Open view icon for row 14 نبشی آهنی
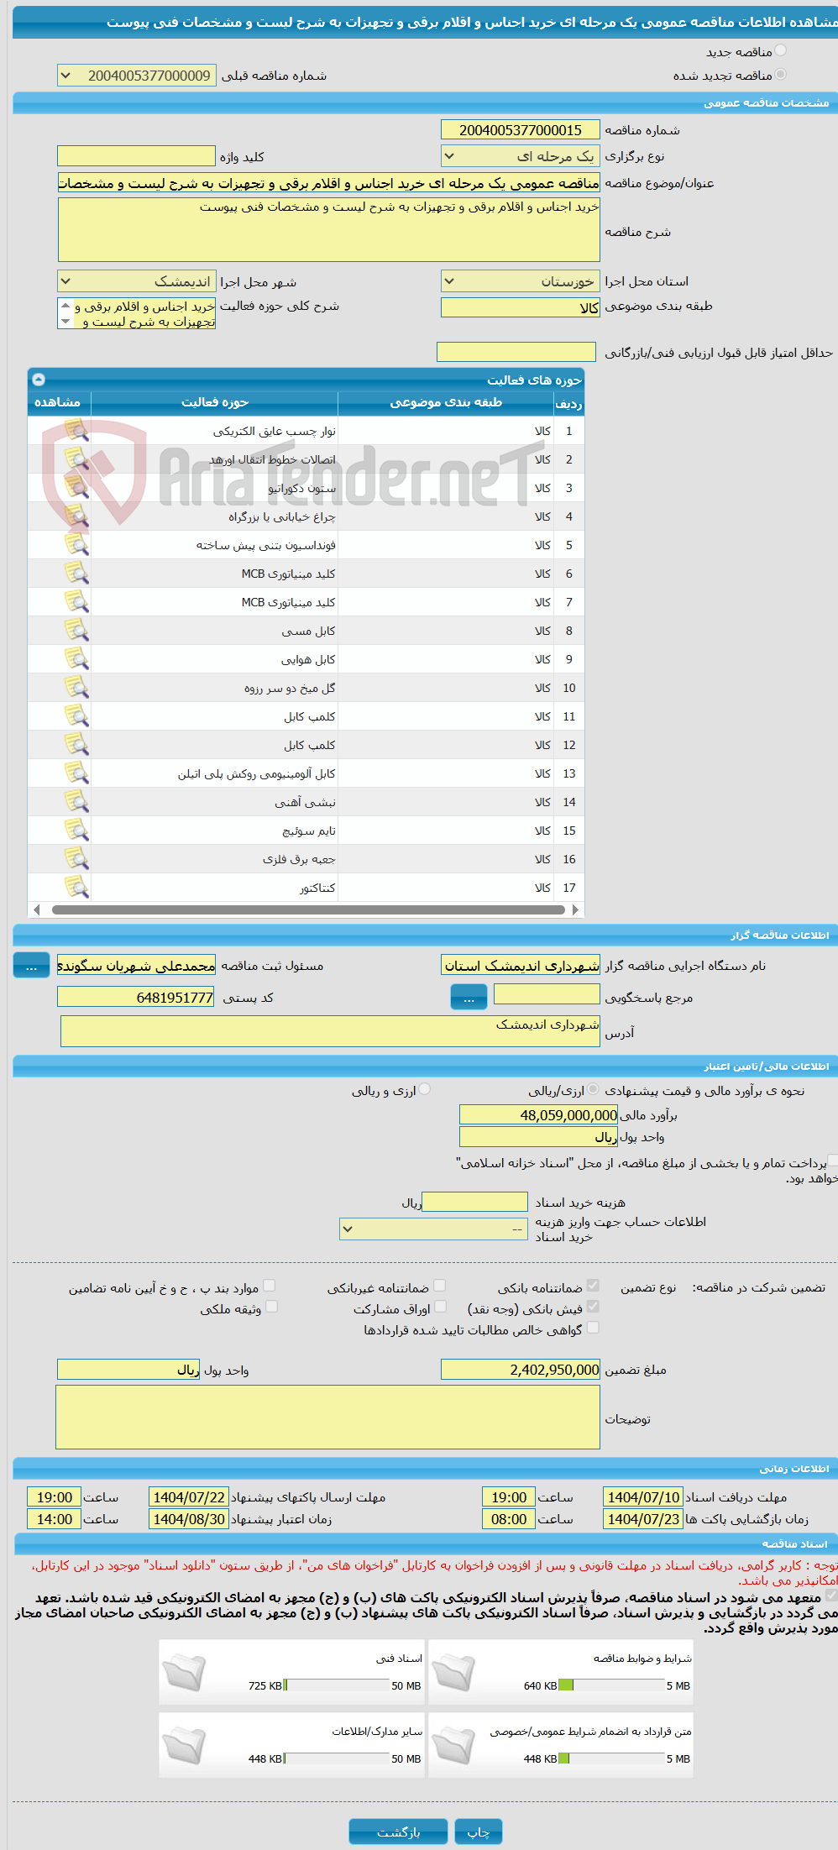The width and height of the screenshot is (838, 1850). [x=76, y=802]
